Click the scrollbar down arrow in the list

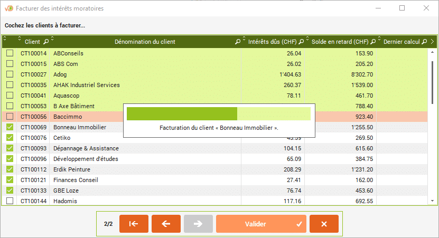pos(433,201)
